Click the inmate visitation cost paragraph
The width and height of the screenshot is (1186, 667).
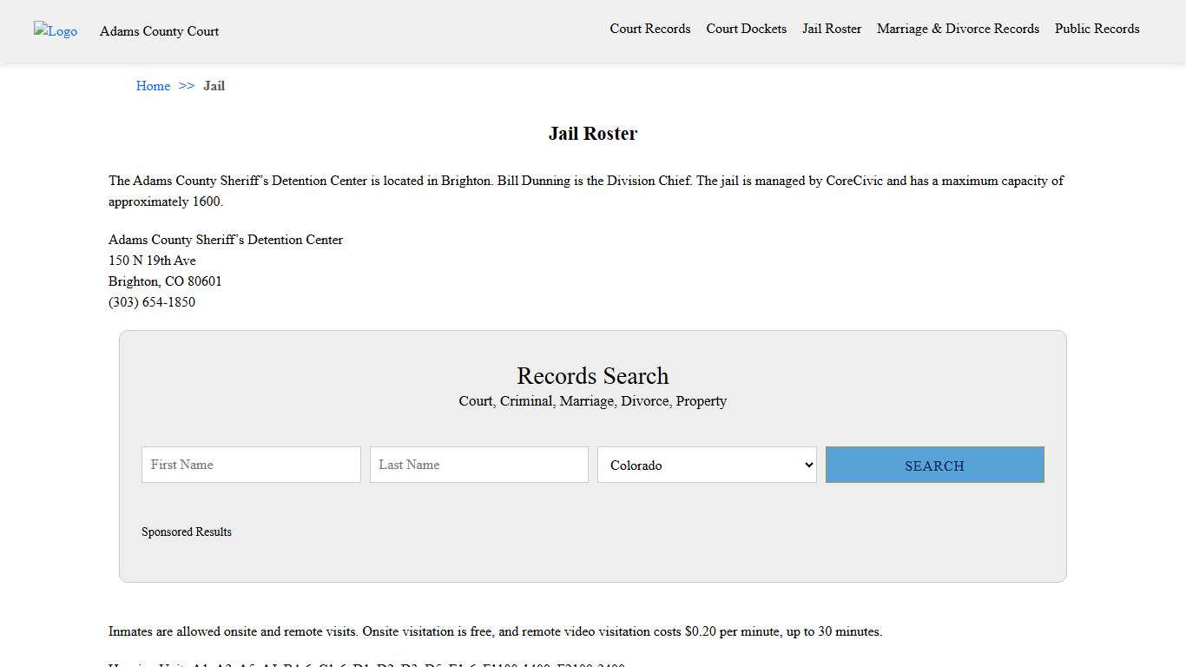[x=495, y=631]
